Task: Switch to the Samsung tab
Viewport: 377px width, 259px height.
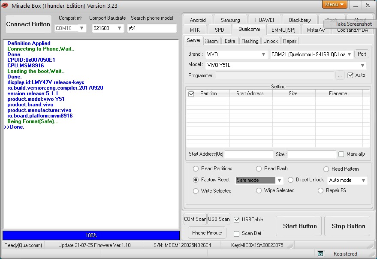Action: tap(230, 20)
